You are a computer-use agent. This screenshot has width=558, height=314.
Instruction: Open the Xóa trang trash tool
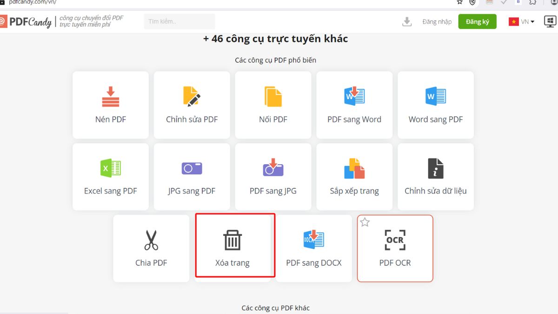232,246
